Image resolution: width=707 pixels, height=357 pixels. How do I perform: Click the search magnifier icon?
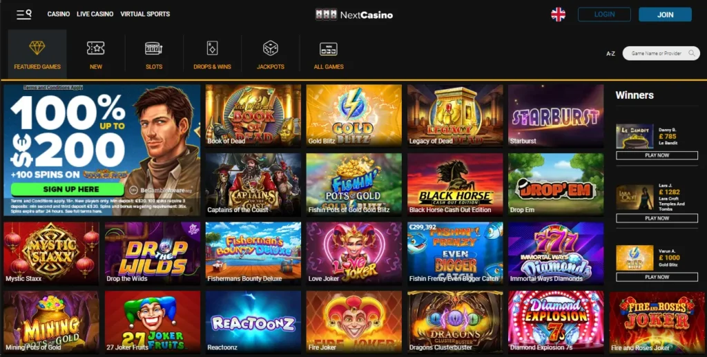click(x=692, y=53)
